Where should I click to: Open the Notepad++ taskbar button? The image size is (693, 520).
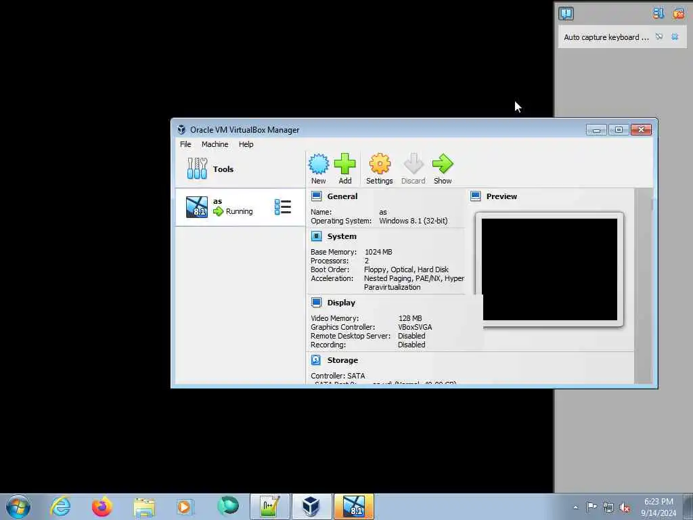pos(270,506)
